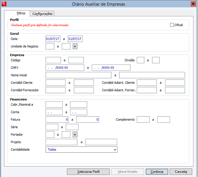Image resolution: width=198 pixels, height=177 pixels.
Task: Click the Selecionar Perfil button
Action: coord(88,172)
